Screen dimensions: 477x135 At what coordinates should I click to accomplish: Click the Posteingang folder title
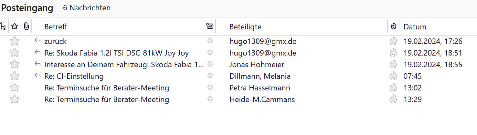tap(27, 8)
